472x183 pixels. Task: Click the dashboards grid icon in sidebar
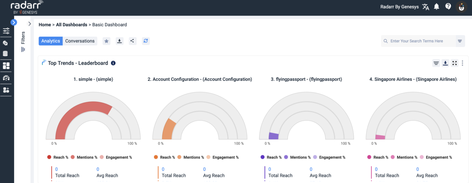[x=6, y=66]
